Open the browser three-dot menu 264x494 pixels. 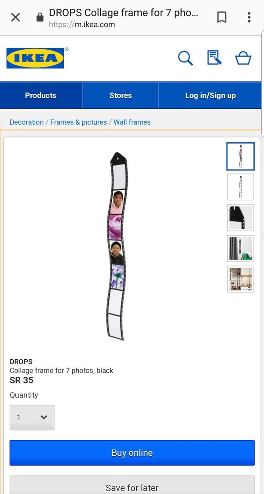point(249,17)
